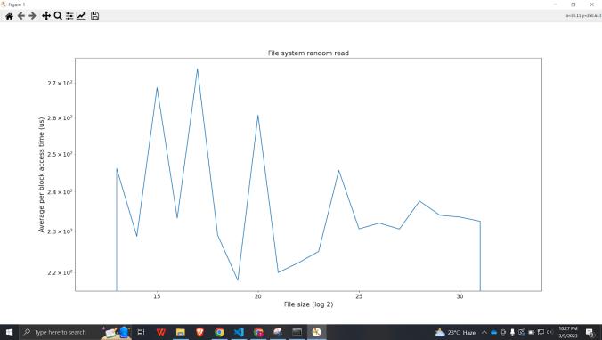Viewport: 602px width, 340px height.
Task: Open the Windows Start menu
Action: tap(9, 332)
